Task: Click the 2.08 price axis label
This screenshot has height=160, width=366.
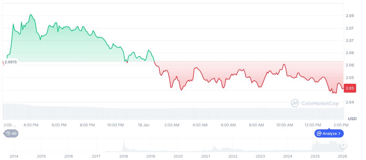Action: tap(349, 16)
